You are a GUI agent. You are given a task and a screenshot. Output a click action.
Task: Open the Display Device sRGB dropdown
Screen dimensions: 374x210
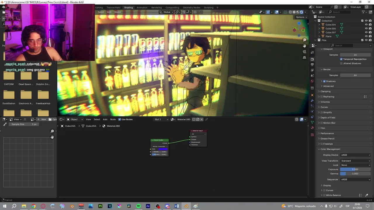(356, 155)
